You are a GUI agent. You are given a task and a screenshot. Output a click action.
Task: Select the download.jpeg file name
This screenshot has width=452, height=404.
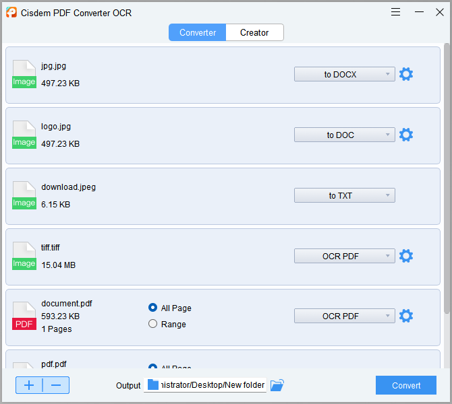pyautogui.click(x=69, y=187)
